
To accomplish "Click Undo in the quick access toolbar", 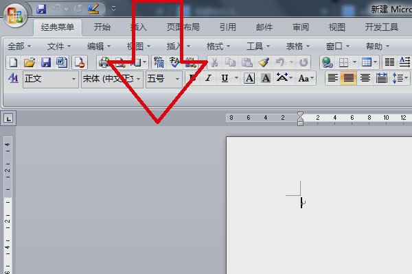I will coord(56,9).
